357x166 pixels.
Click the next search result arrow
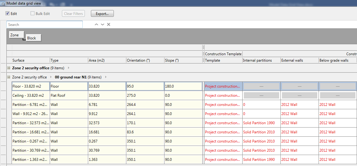click(x=103, y=24)
